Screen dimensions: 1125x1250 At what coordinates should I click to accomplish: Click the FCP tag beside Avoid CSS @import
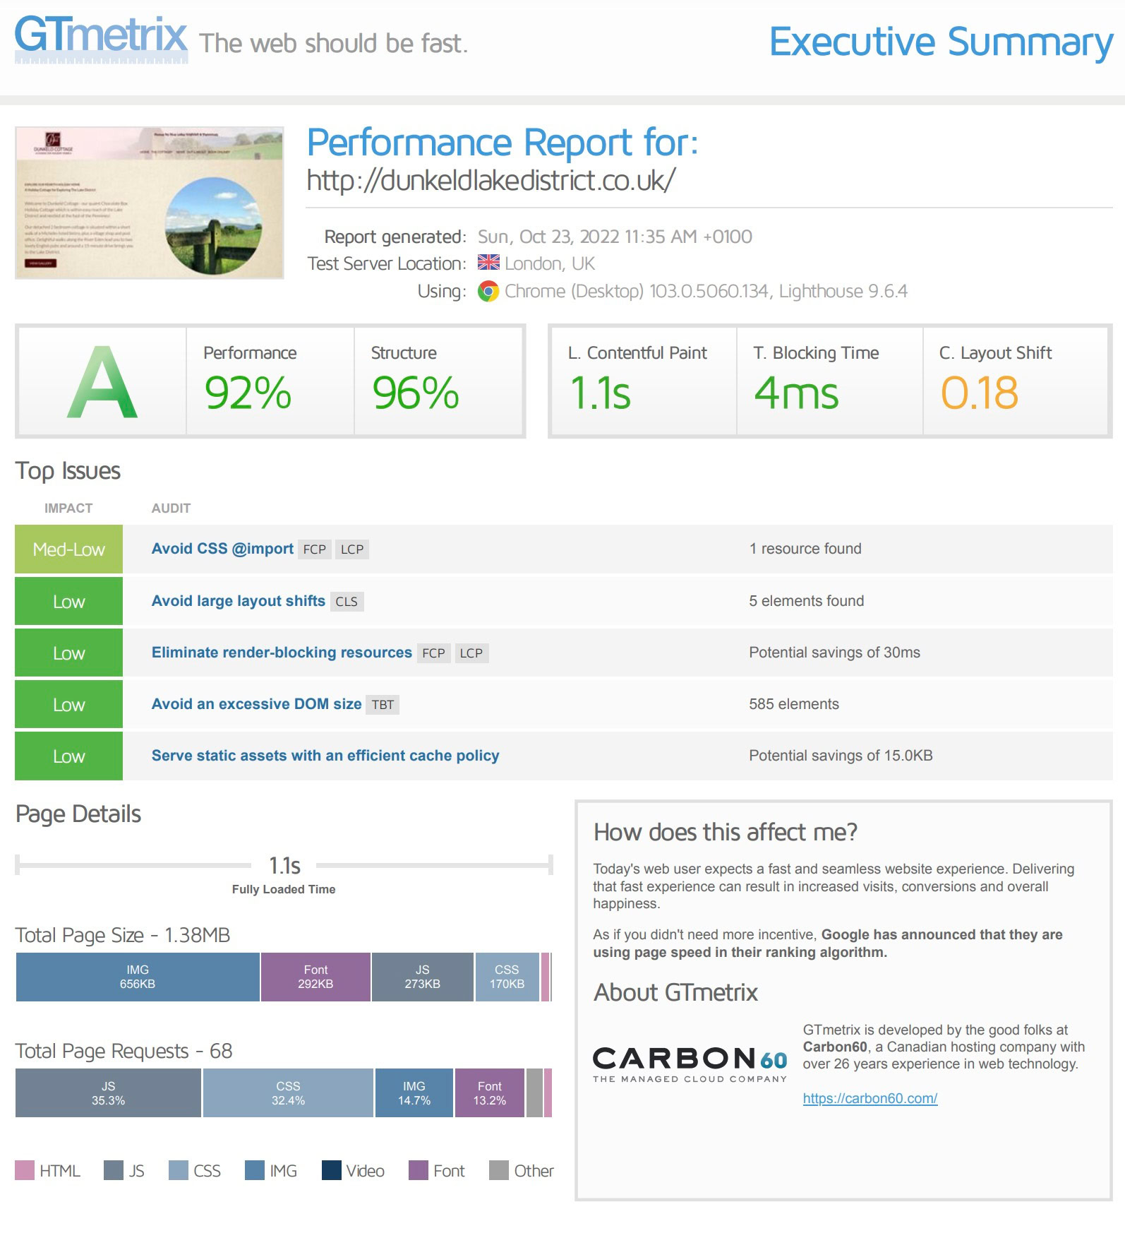click(314, 549)
